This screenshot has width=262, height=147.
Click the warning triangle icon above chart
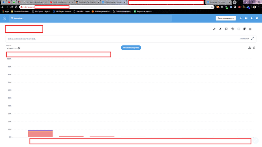[249, 48]
